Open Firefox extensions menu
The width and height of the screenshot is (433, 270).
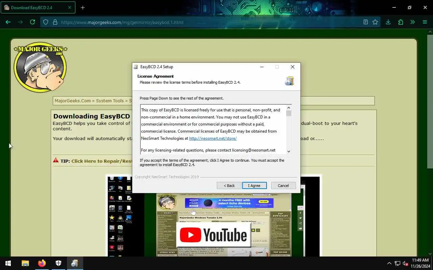click(x=401, y=22)
